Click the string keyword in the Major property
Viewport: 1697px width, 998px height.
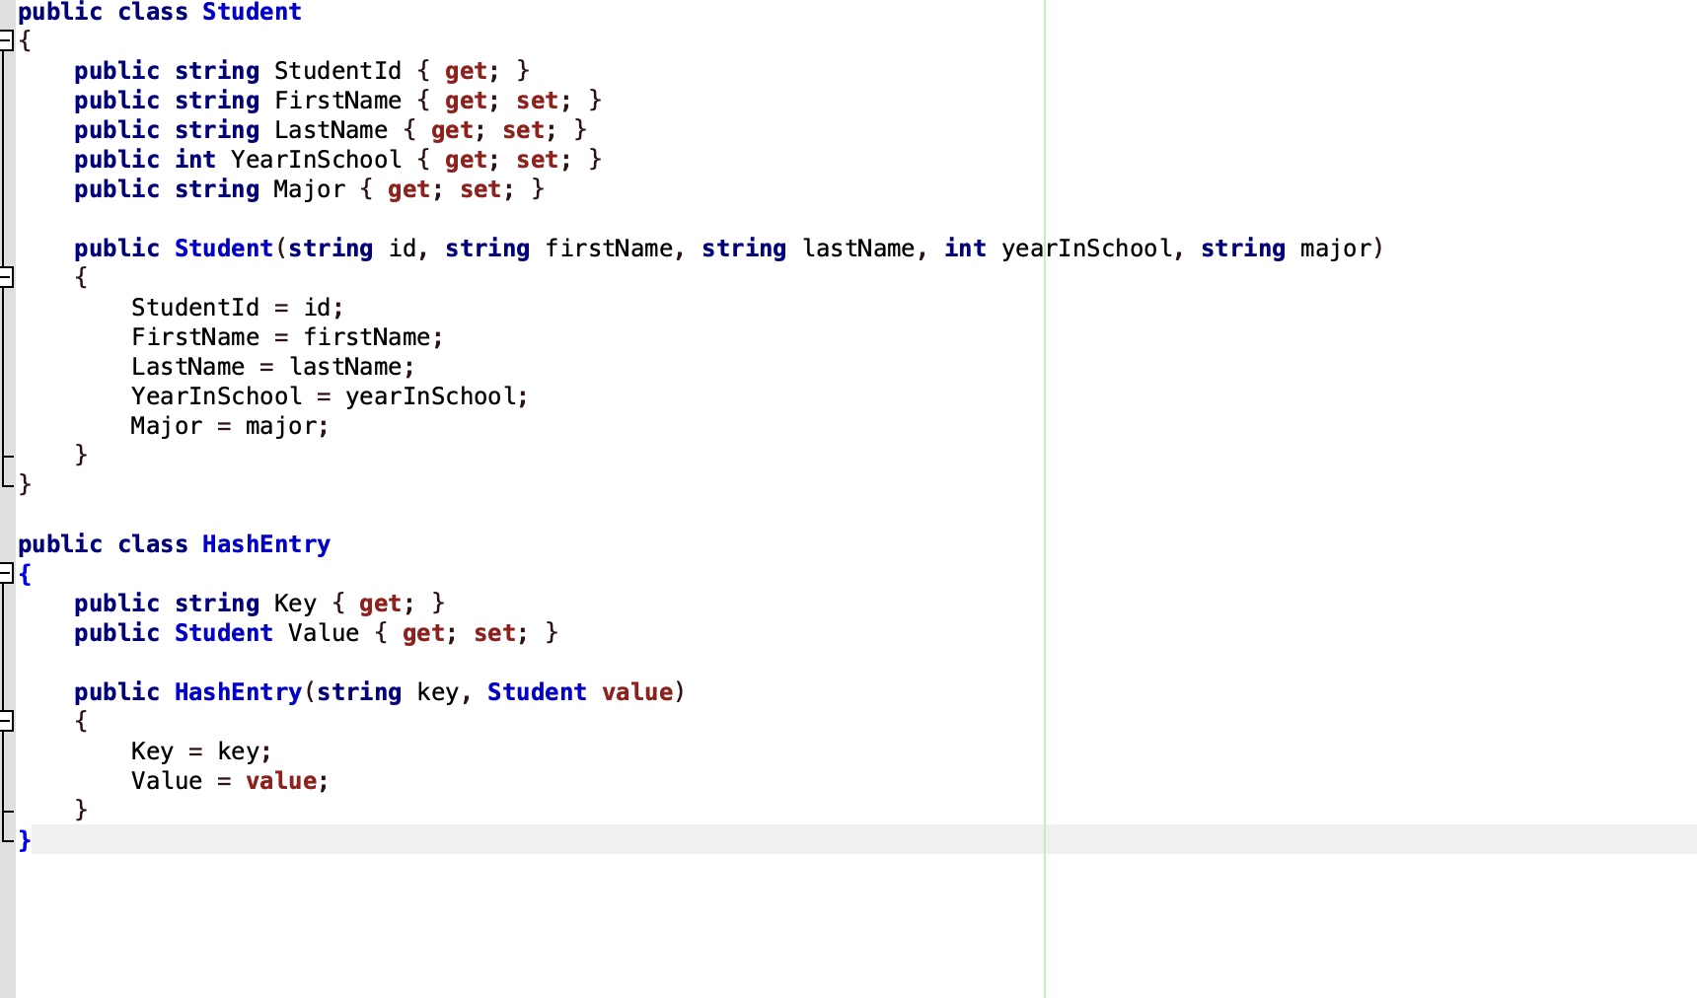(216, 188)
